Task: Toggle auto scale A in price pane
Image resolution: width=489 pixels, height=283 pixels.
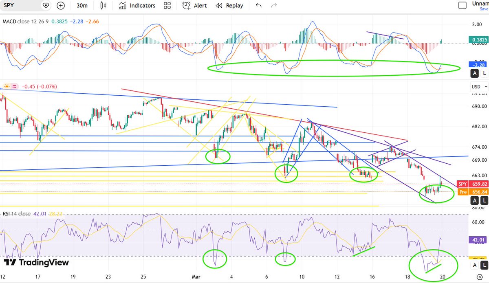Action: [475, 200]
